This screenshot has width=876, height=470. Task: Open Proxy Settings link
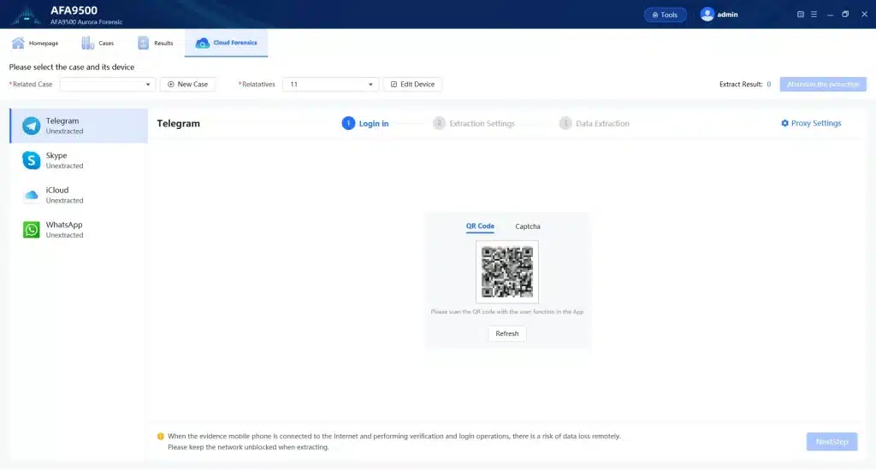tap(811, 123)
